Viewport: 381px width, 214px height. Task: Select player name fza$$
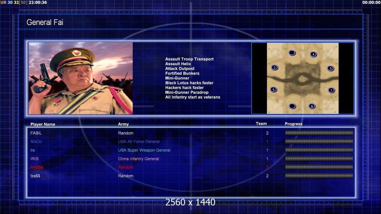[x=35, y=176]
